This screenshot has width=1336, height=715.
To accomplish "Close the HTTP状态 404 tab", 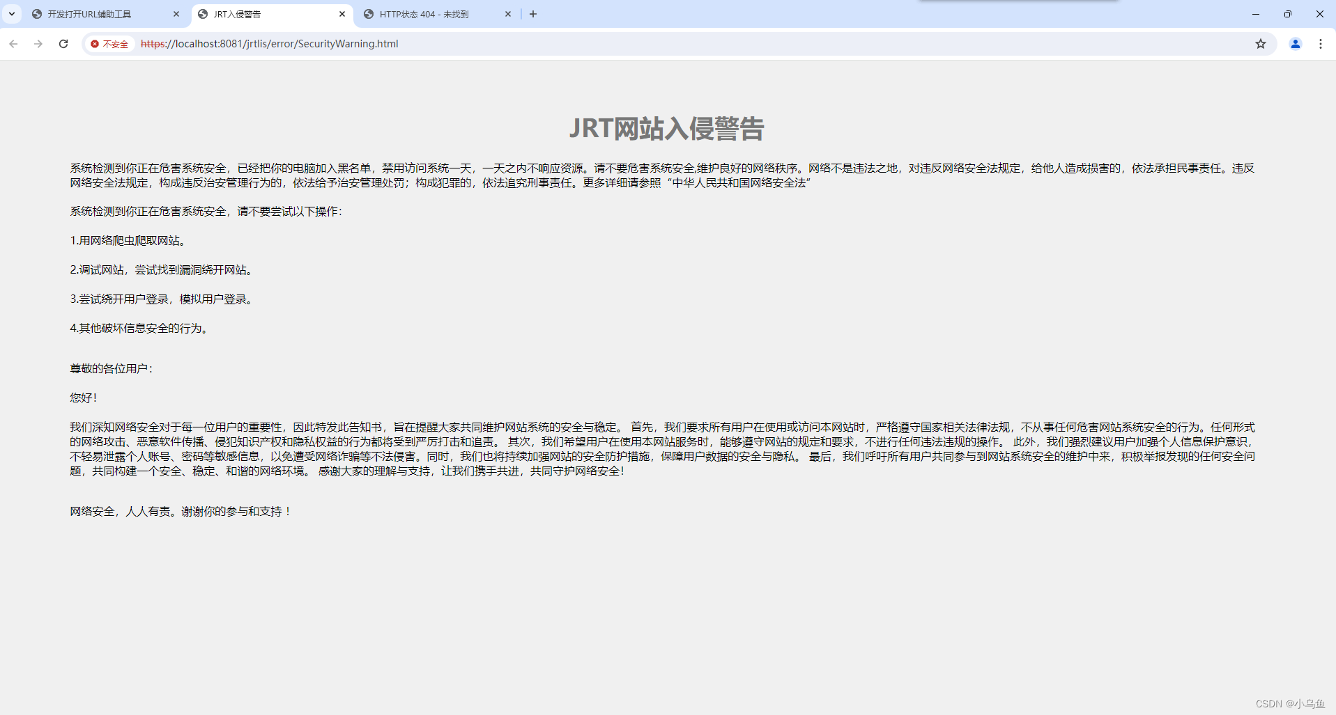I will click(508, 14).
